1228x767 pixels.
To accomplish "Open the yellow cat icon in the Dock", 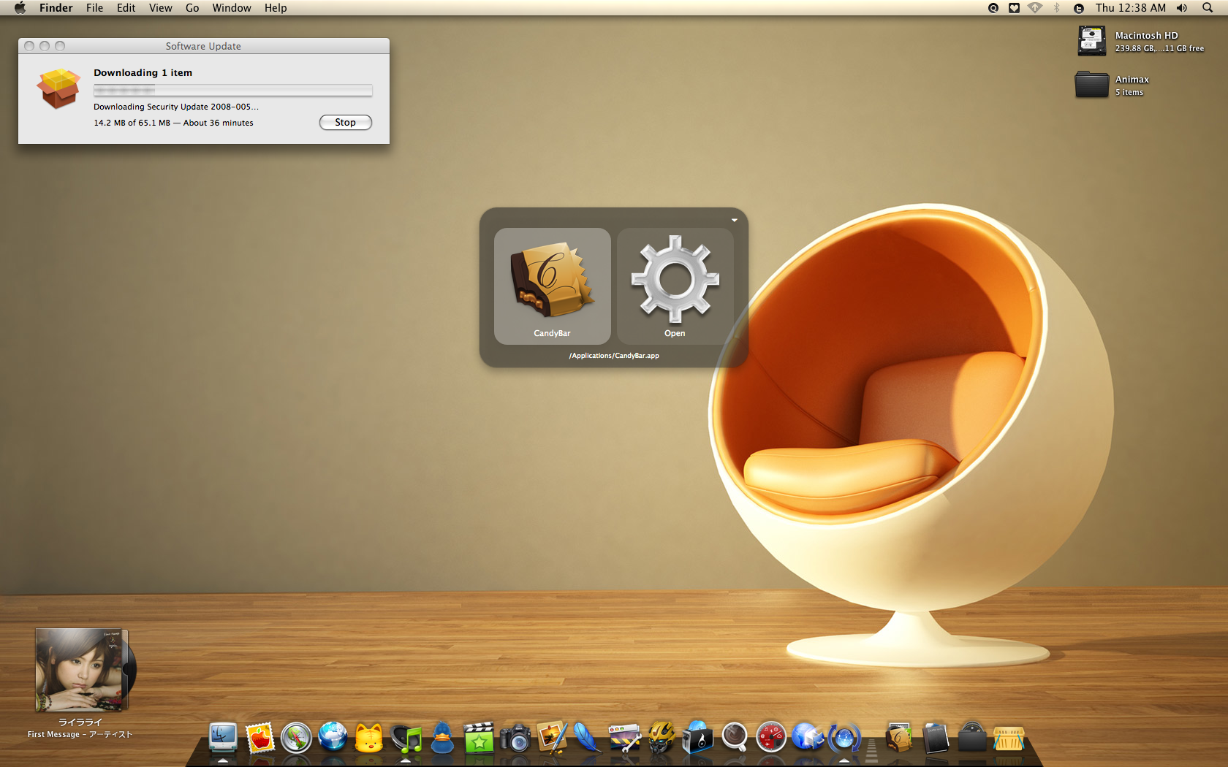I will pos(369,738).
